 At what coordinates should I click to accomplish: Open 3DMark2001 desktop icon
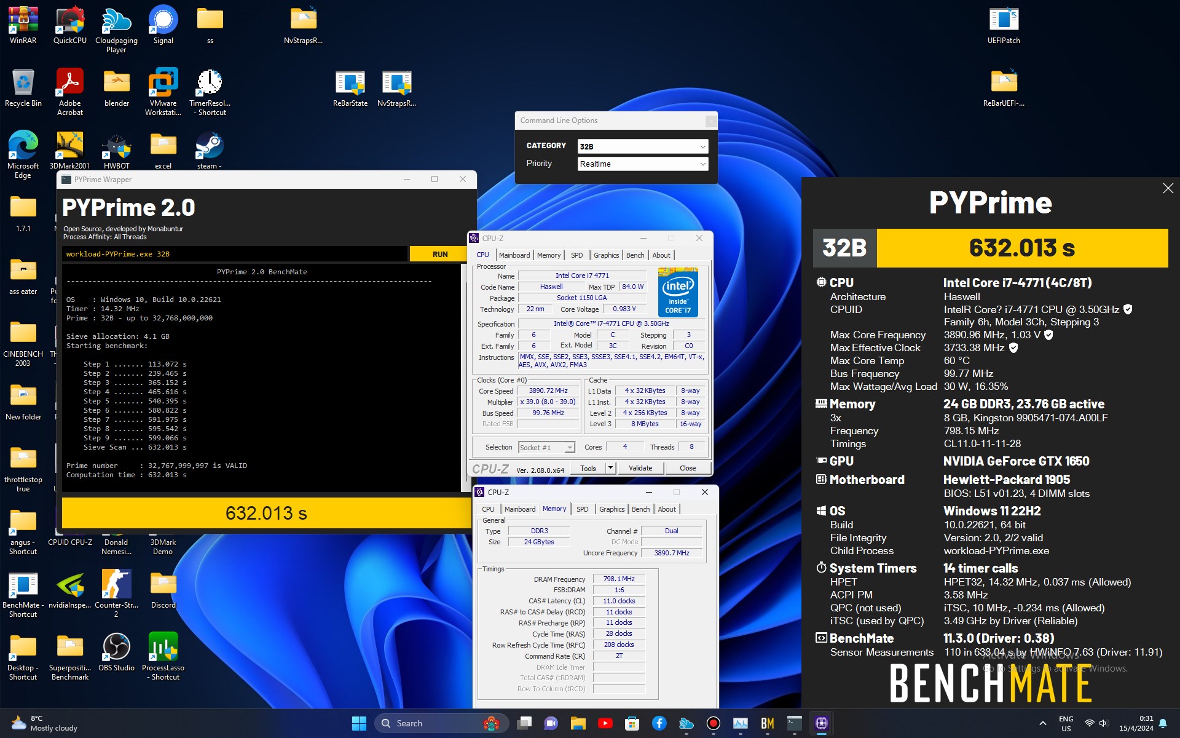coord(69,151)
